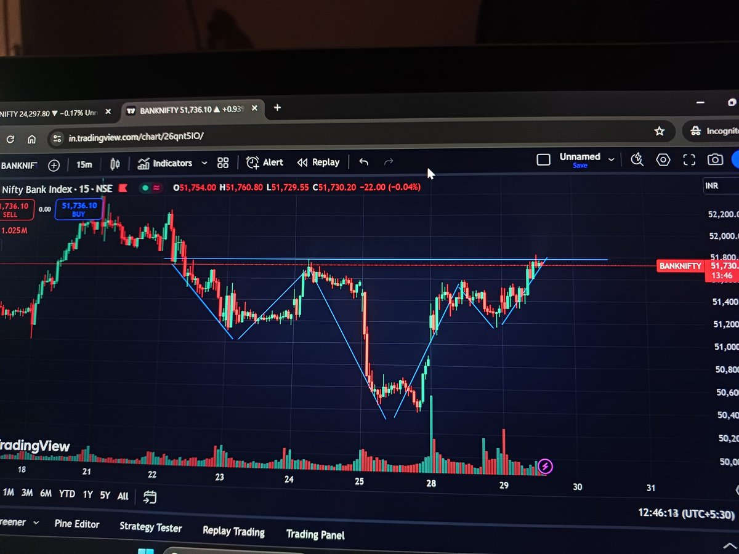The height and width of the screenshot is (554, 739).
Task: Click the BUY 51,736.10 button
Action: (79, 210)
